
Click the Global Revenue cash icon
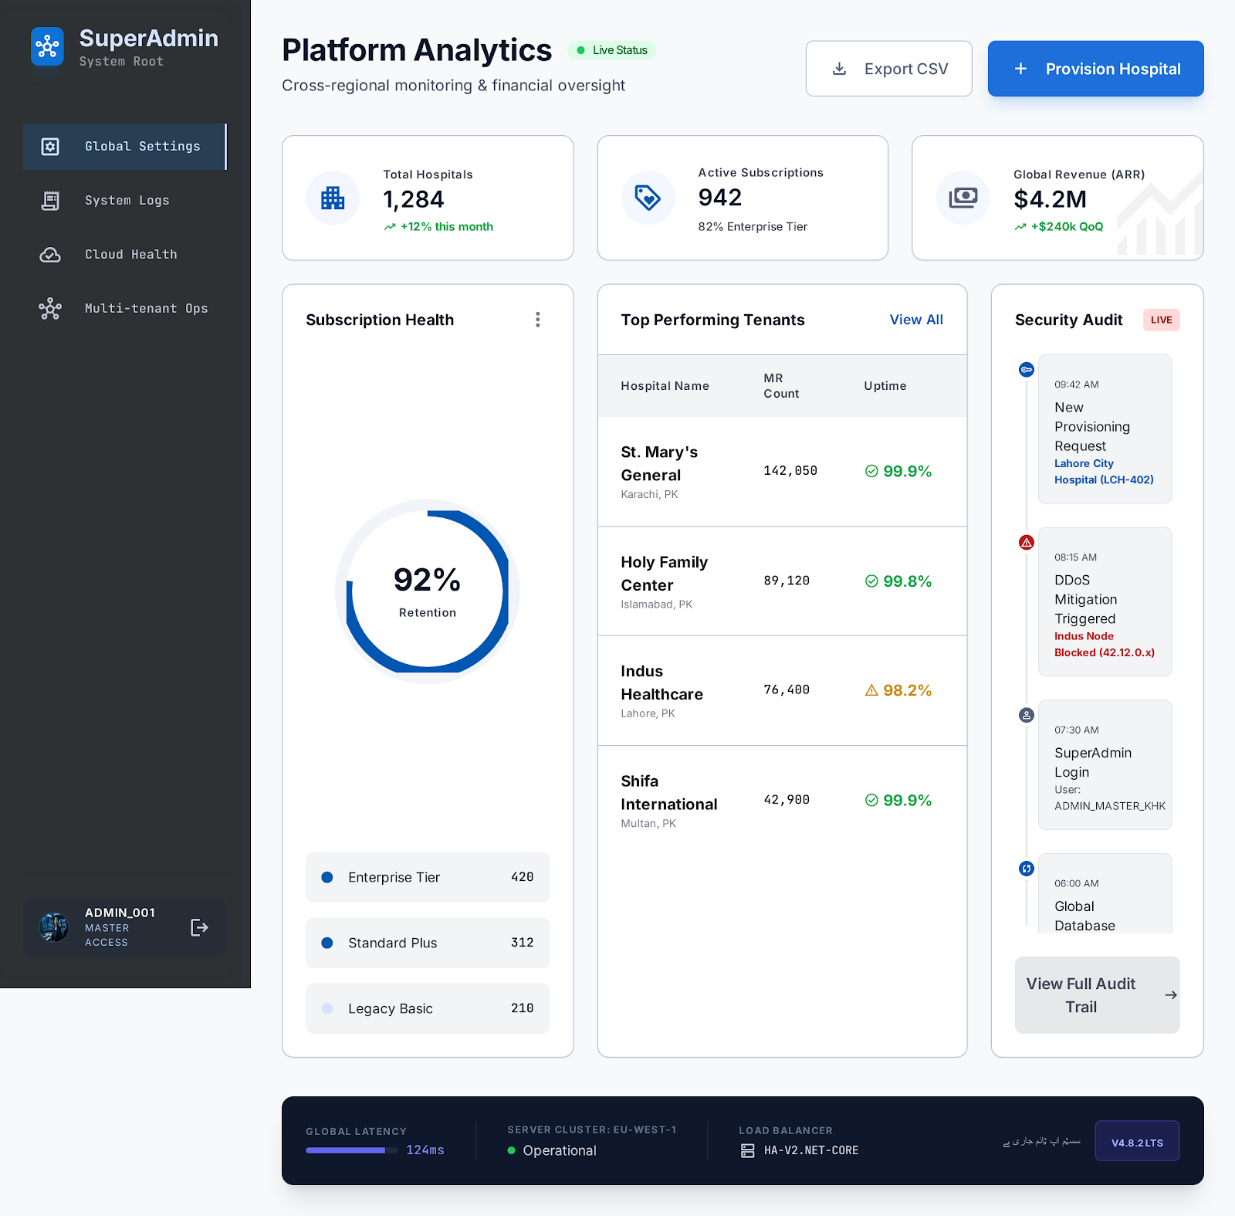963,198
